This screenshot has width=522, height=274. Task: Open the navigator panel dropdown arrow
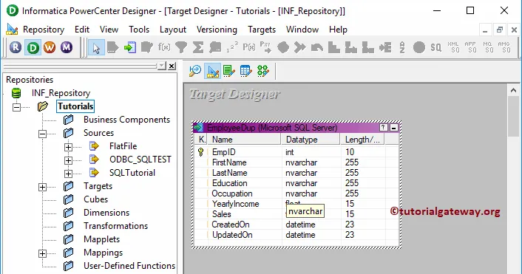pyautogui.click(x=161, y=66)
